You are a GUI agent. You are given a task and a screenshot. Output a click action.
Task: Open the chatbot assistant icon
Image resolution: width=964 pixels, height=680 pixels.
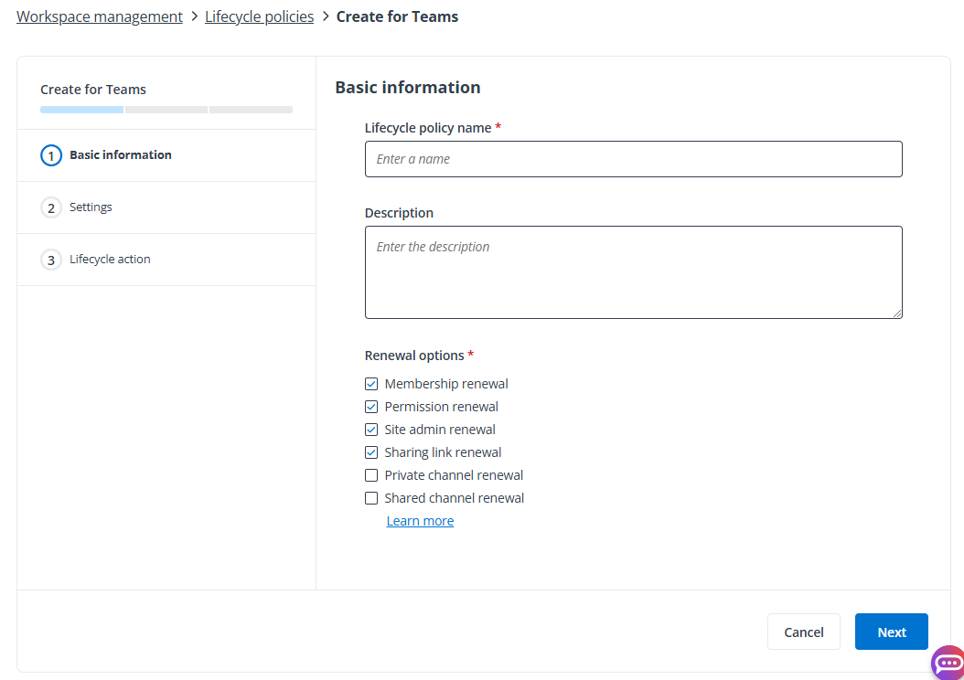click(948, 663)
